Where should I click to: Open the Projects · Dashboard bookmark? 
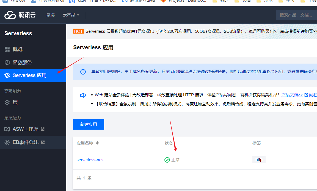(x=184, y=1)
